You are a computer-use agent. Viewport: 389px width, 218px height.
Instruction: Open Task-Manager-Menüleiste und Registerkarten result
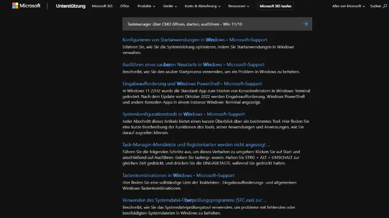196,145
